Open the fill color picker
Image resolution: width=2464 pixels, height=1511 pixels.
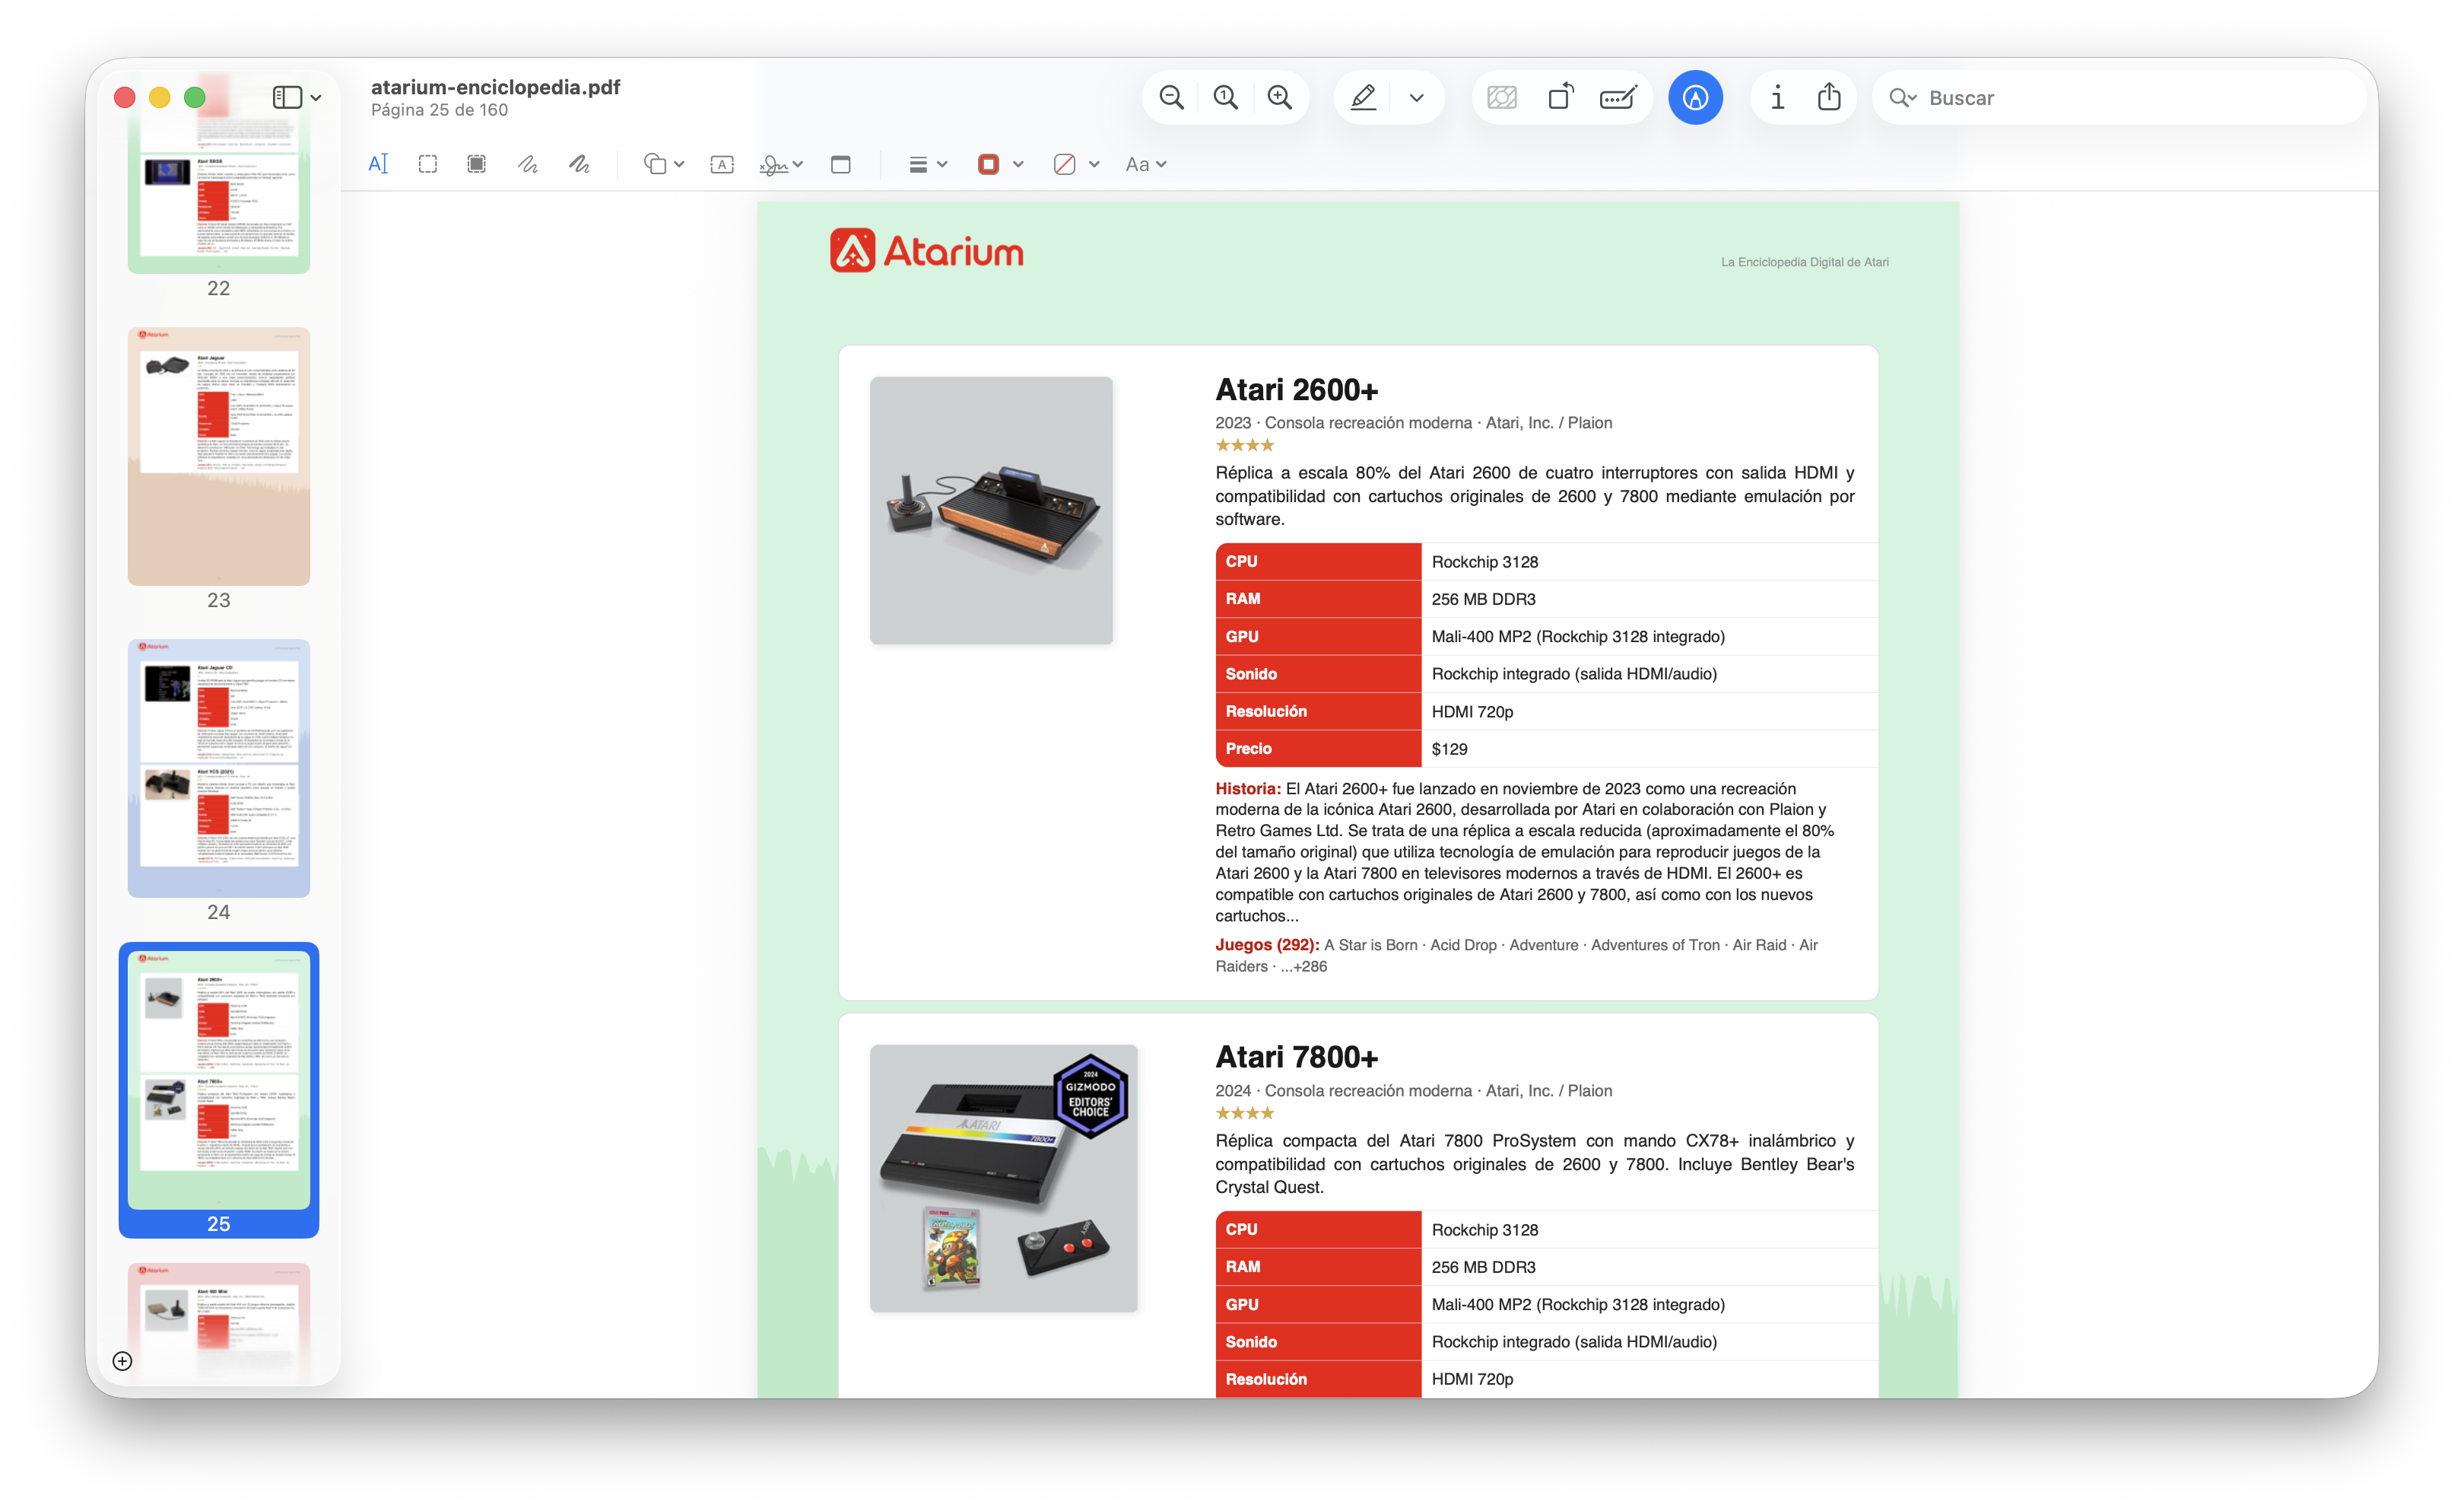1076,164
